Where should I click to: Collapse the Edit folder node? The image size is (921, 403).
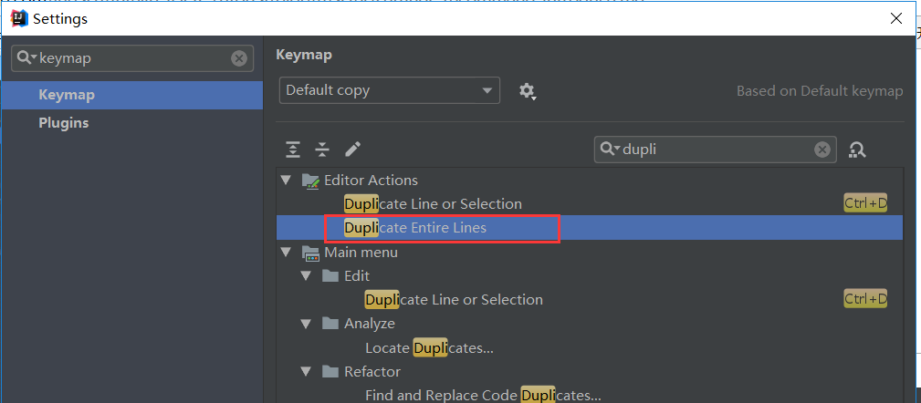pos(307,276)
